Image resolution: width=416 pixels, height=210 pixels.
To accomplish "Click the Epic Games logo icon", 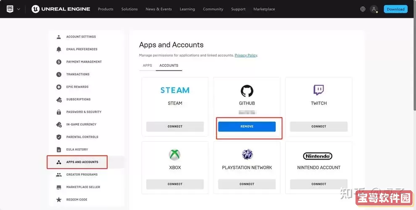I will [10, 9].
